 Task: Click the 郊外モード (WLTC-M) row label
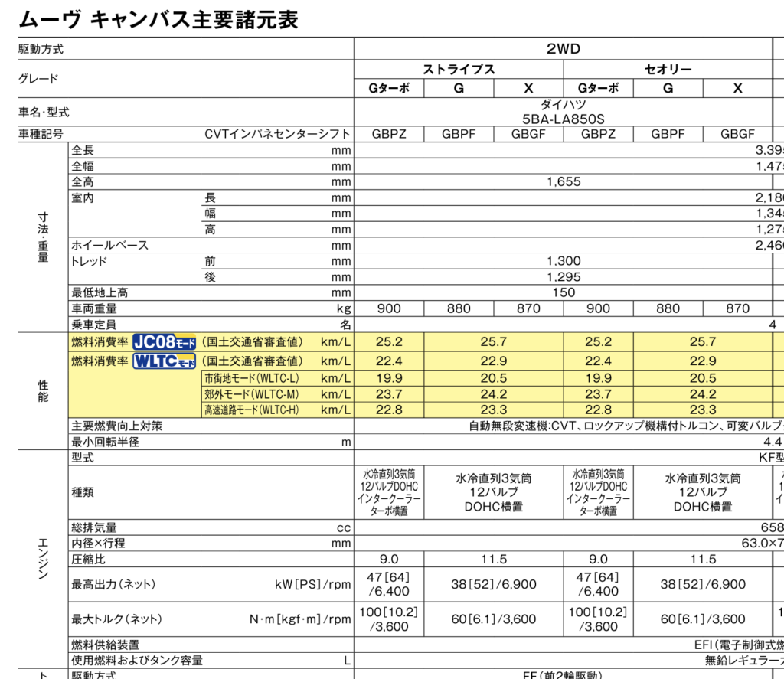tap(251, 394)
